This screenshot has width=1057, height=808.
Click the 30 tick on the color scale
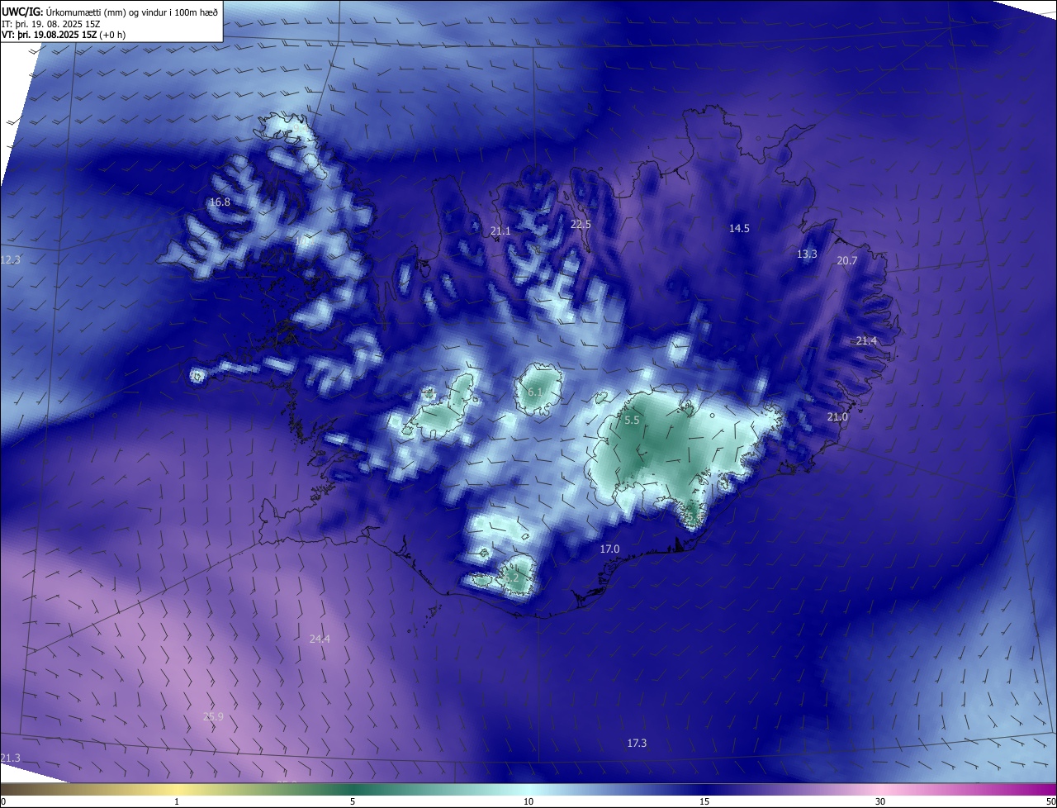pyautogui.click(x=880, y=801)
